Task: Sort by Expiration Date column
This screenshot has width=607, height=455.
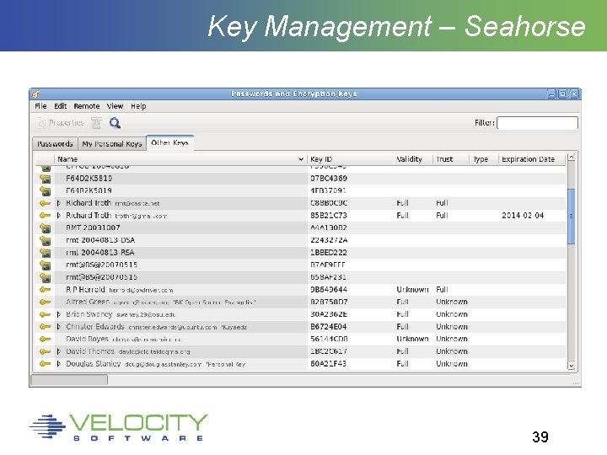Action: pyautogui.click(x=532, y=159)
